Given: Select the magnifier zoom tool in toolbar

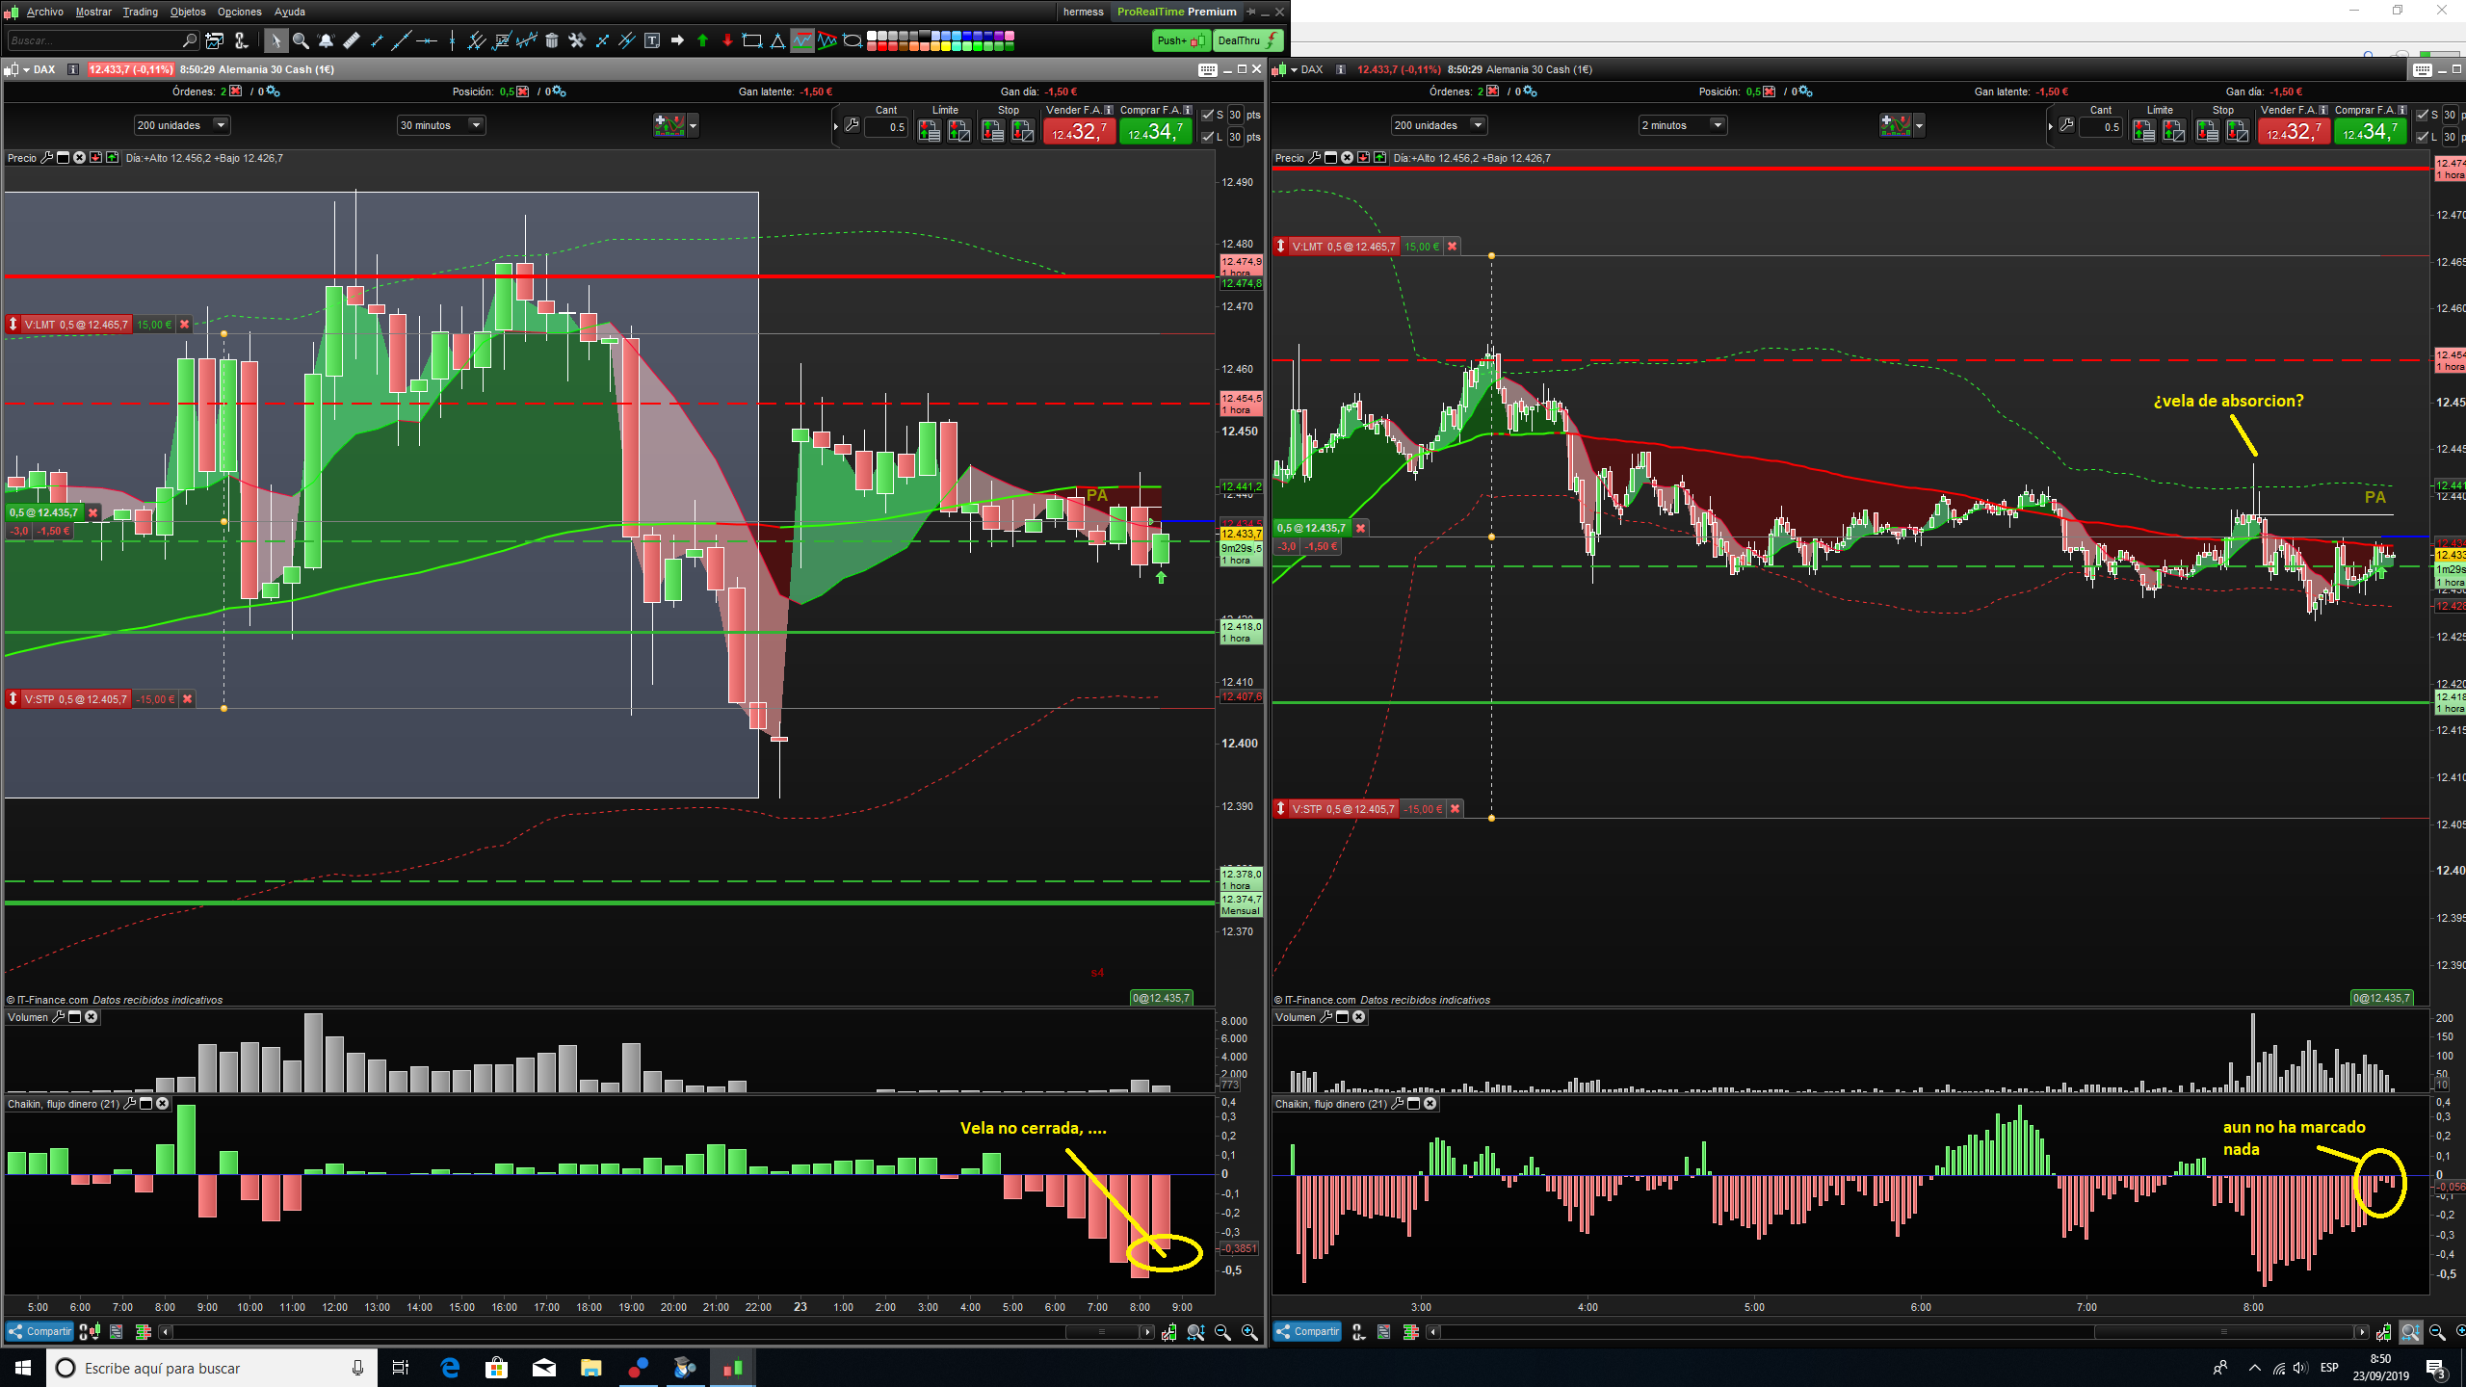Looking at the screenshot, I should (x=301, y=40).
